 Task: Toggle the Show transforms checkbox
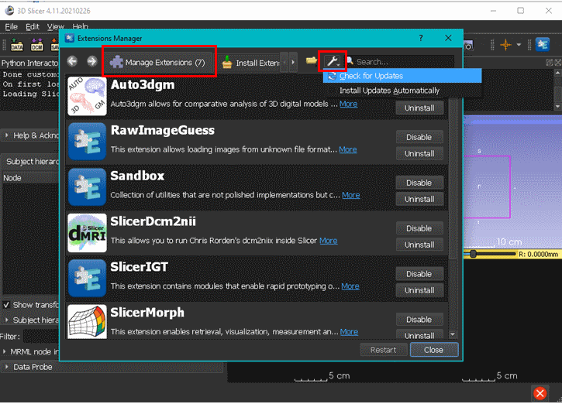coord(6,305)
